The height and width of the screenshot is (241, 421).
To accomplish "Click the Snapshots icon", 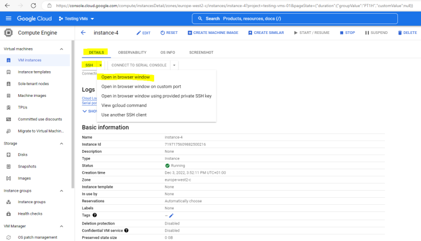I will tap(9, 167).
